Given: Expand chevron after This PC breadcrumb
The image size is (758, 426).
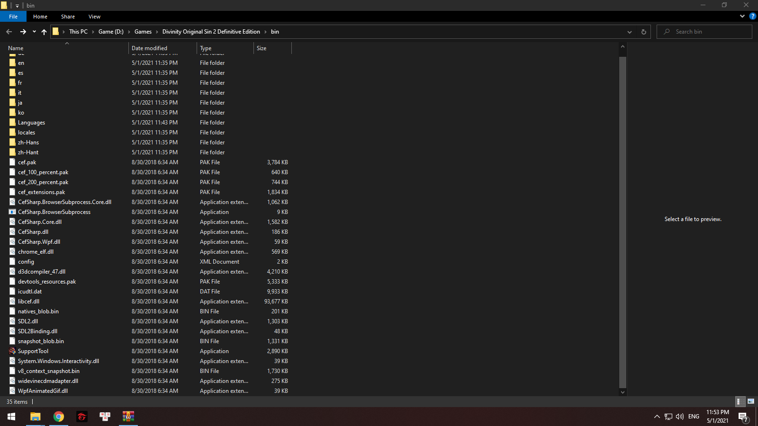Looking at the screenshot, I should click(93, 32).
